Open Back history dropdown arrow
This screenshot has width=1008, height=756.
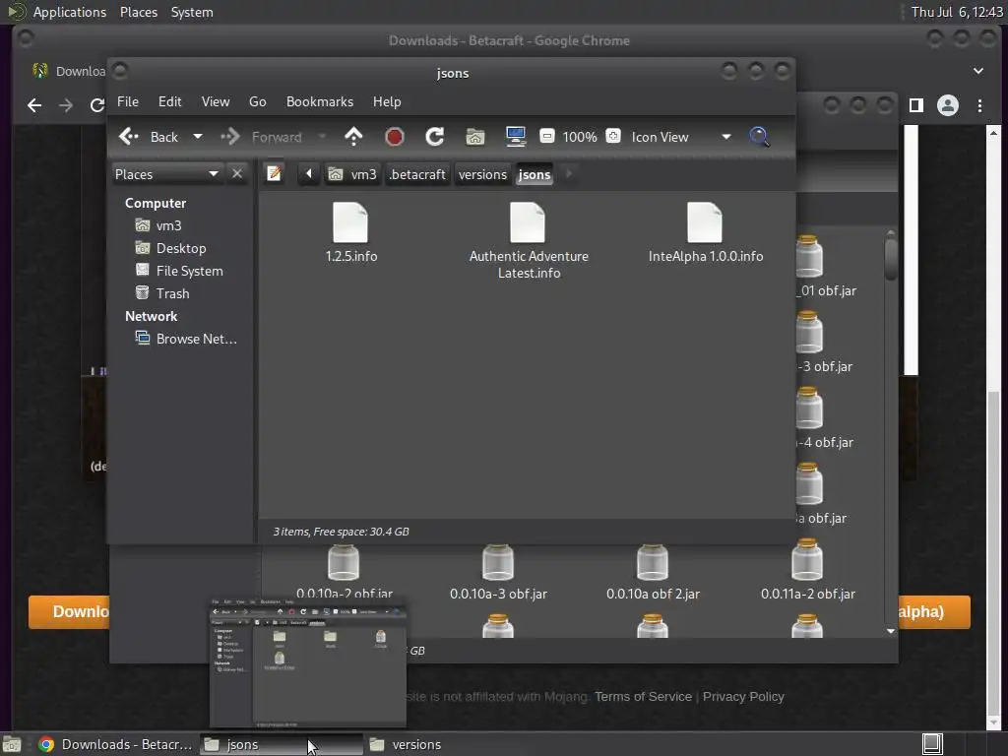point(198,136)
